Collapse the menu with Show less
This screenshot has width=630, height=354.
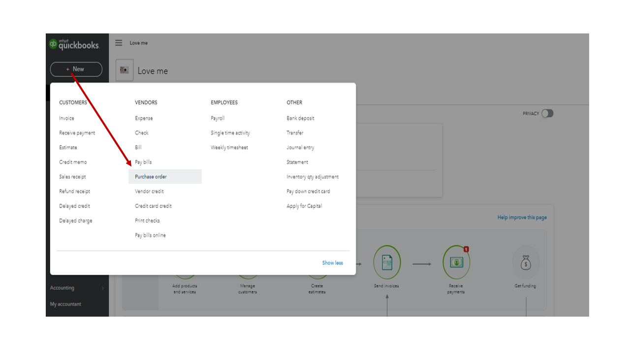tap(333, 263)
